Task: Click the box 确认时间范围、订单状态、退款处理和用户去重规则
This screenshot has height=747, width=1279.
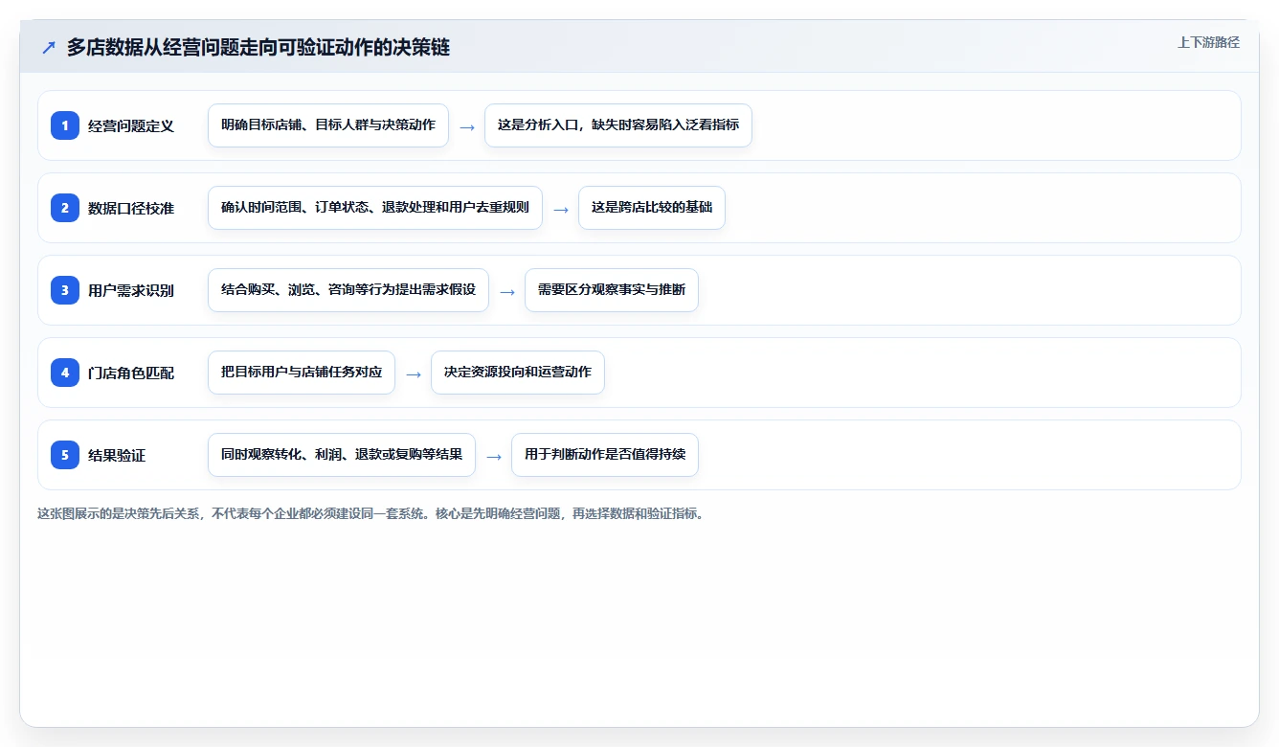Action: pyautogui.click(x=375, y=208)
